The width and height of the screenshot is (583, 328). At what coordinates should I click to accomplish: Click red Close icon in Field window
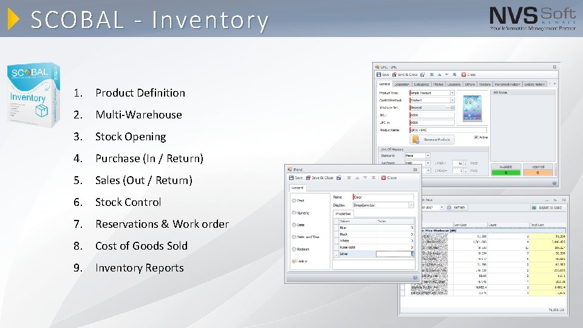tap(383, 178)
